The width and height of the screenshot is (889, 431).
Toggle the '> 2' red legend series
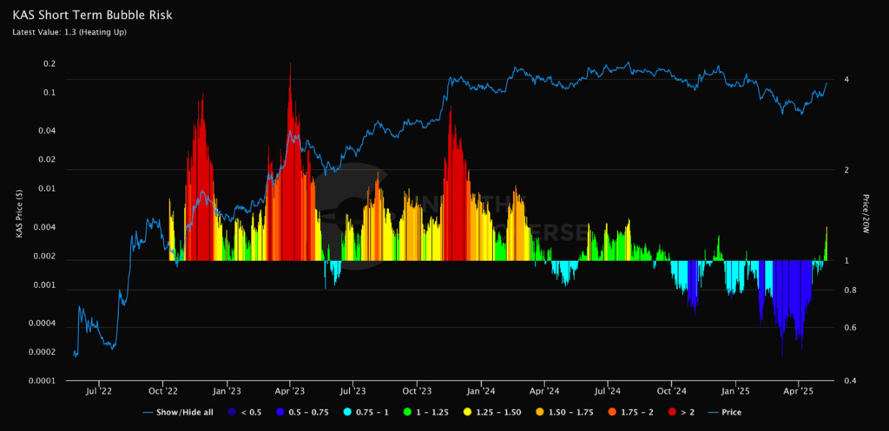click(x=682, y=412)
